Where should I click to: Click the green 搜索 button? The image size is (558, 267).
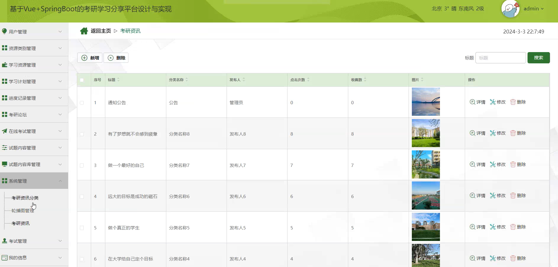538,58
